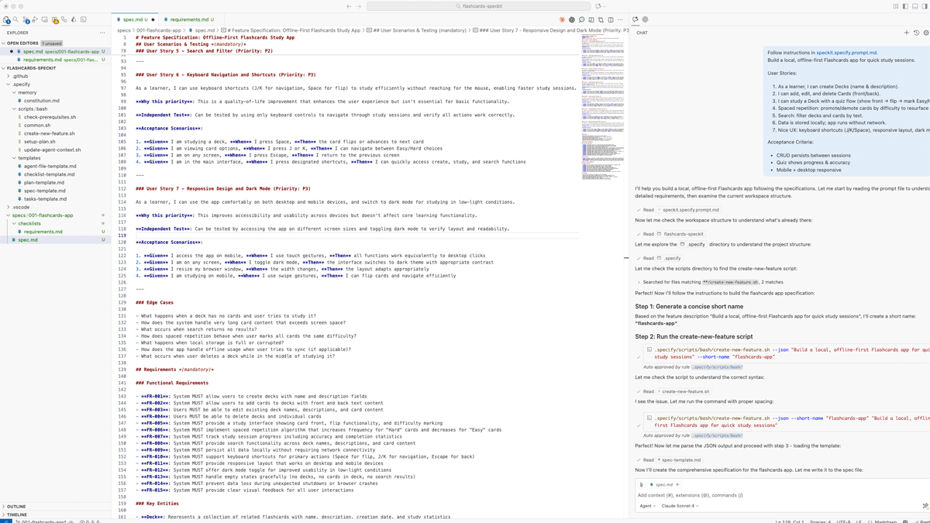
Task: Click the new chat plus icon
Action: pos(906,33)
